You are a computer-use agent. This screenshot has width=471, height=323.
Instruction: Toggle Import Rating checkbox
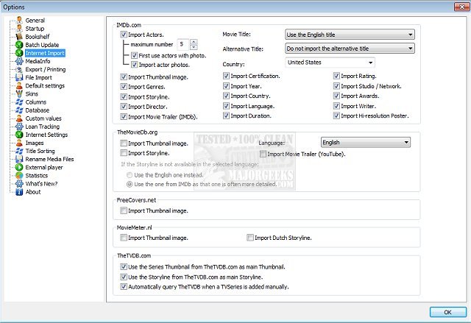336,76
